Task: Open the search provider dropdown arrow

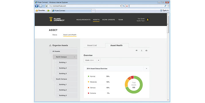Action: (168, 6)
